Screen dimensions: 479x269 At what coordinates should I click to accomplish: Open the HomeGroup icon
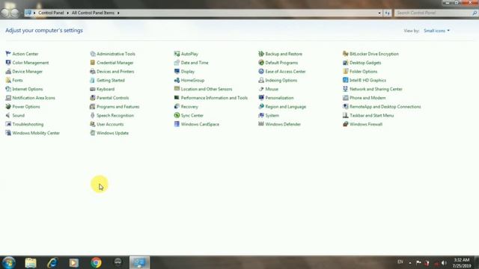coord(177,80)
